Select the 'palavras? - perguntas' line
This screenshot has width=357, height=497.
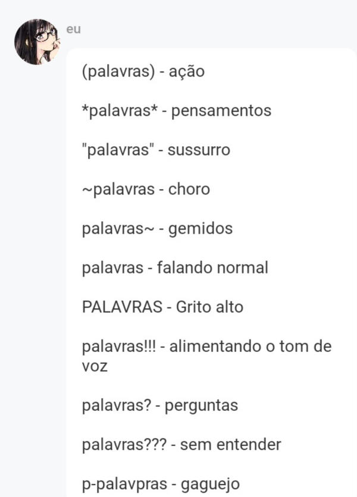coord(160,405)
